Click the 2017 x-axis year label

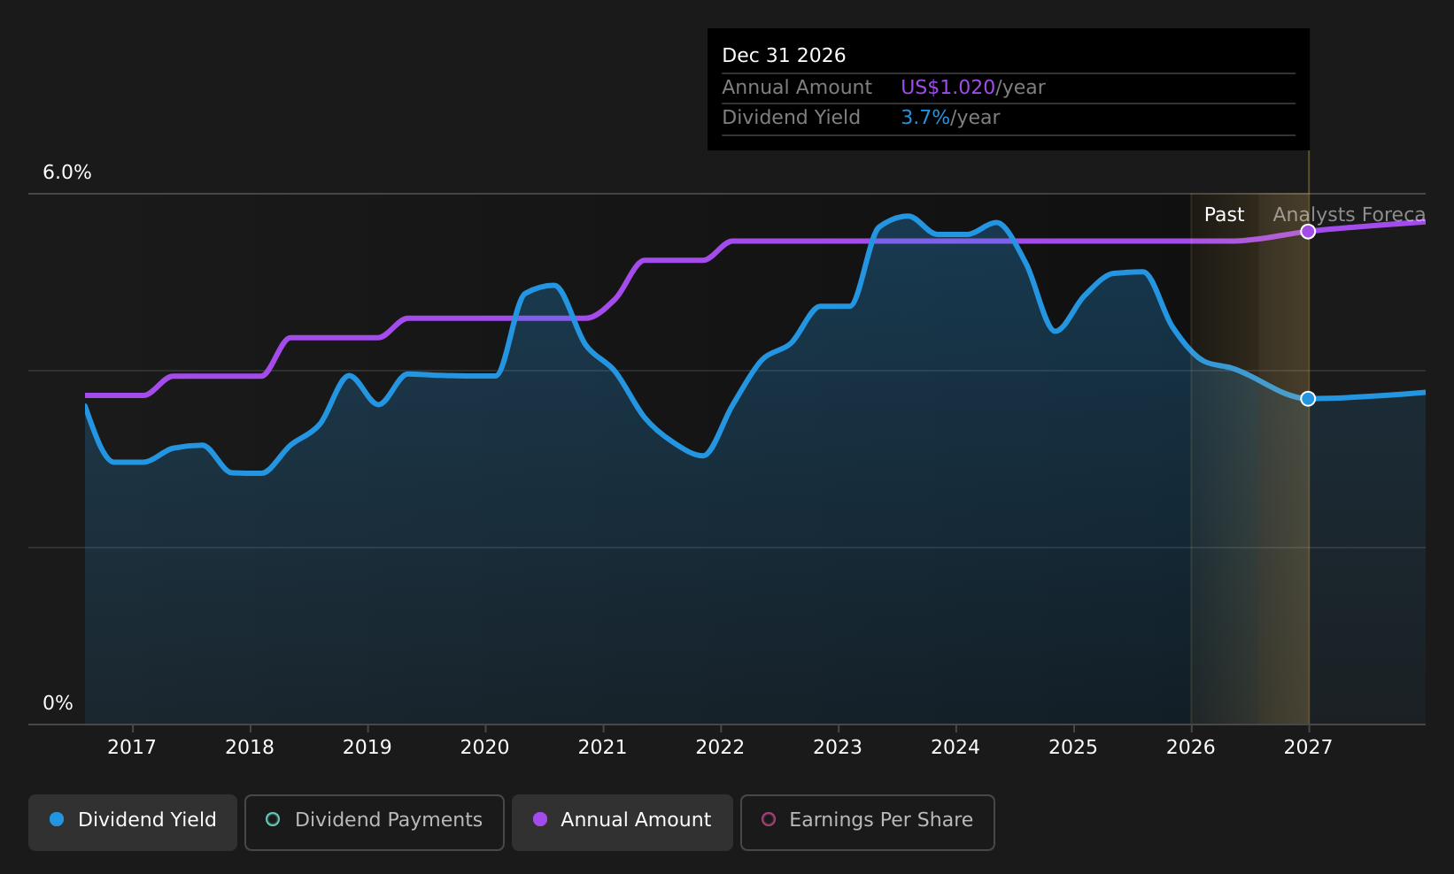coord(132,747)
